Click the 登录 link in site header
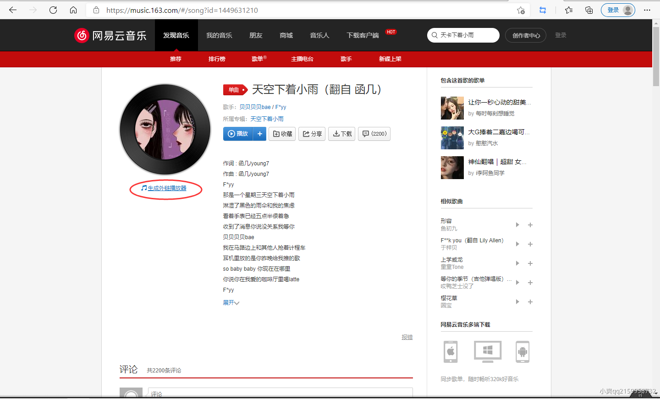The height and width of the screenshot is (399, 660). [561, 35]
